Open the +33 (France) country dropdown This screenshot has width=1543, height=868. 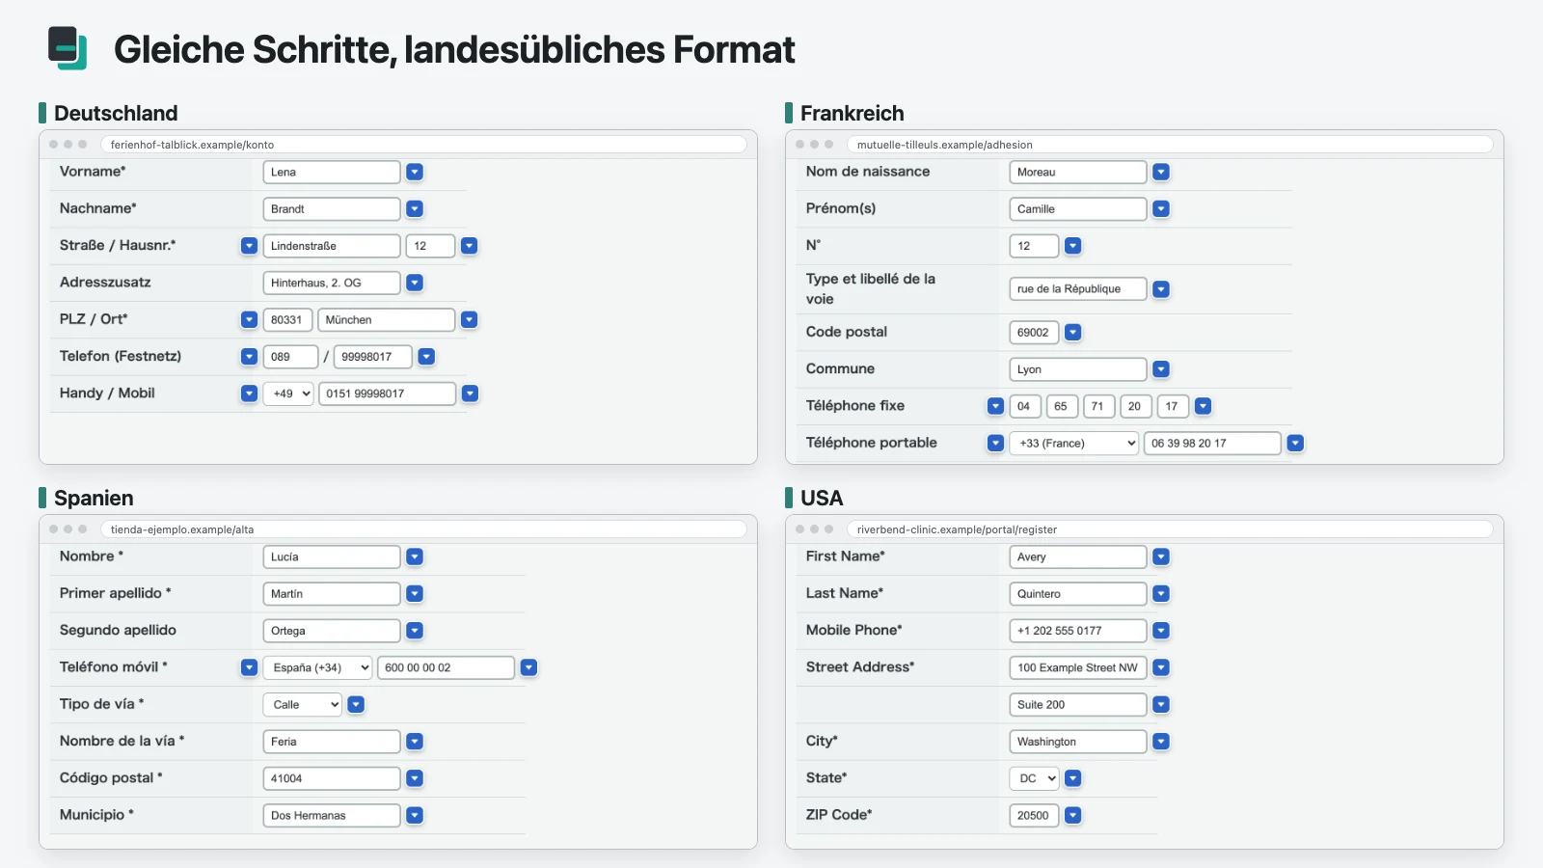pyautogui.click(x=1074, y=443)
